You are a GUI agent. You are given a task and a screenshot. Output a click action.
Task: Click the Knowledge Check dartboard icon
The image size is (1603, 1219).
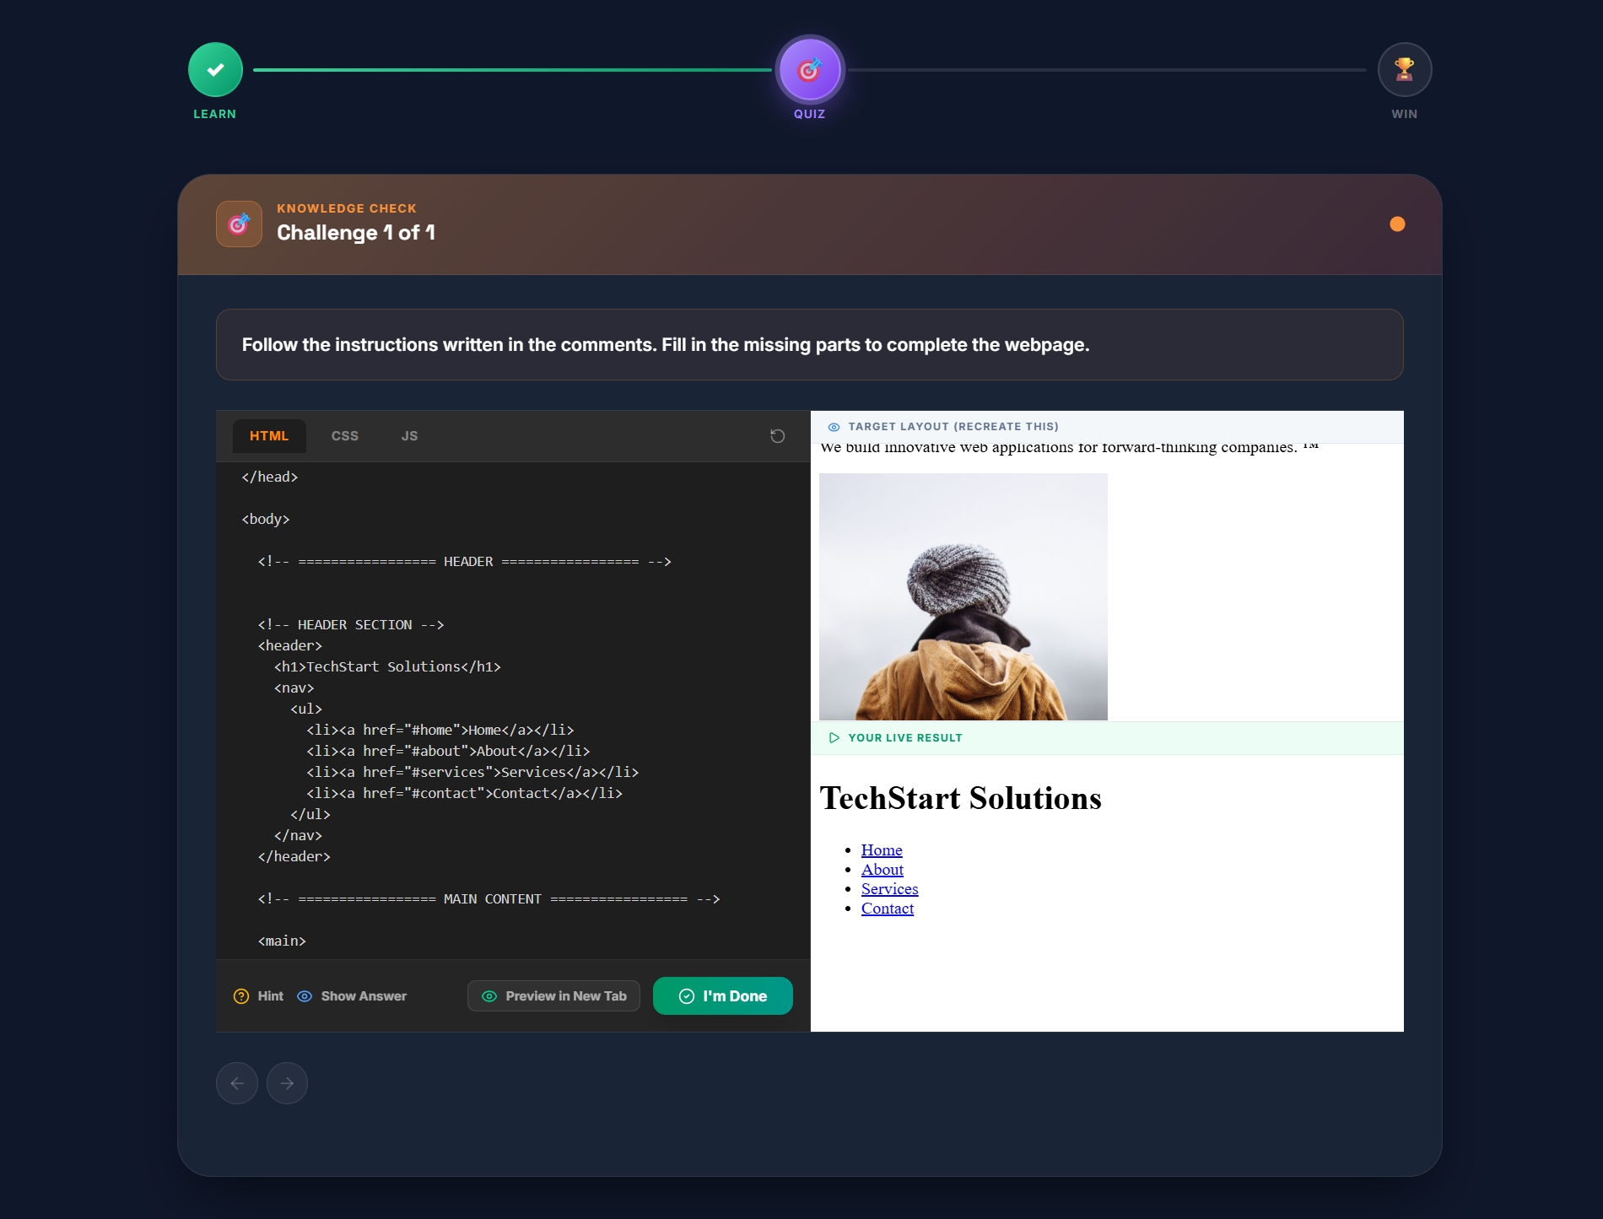(239, 224)
